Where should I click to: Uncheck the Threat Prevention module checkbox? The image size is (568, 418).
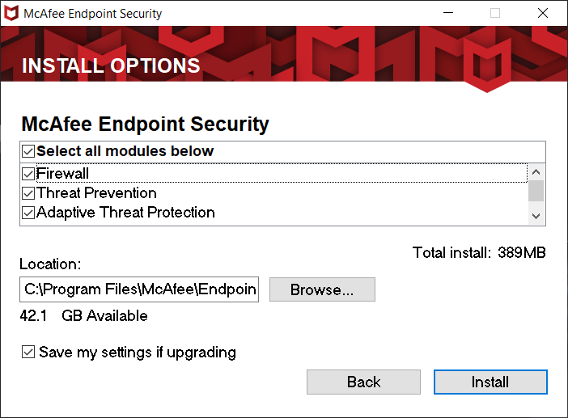point(28,193)
